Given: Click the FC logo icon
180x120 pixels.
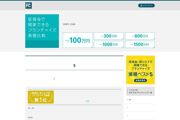Looking at the screenshot, I should pos(28,5).
